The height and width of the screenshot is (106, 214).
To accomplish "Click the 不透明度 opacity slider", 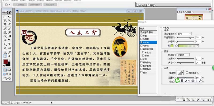I will (185, 38).
